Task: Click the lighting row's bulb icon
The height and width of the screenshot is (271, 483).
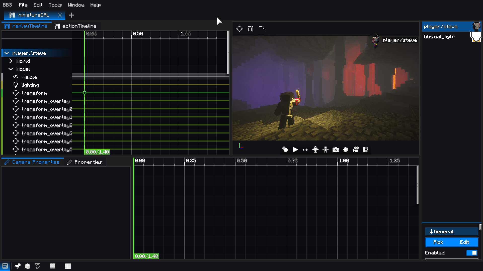Action: click(16, 85)
